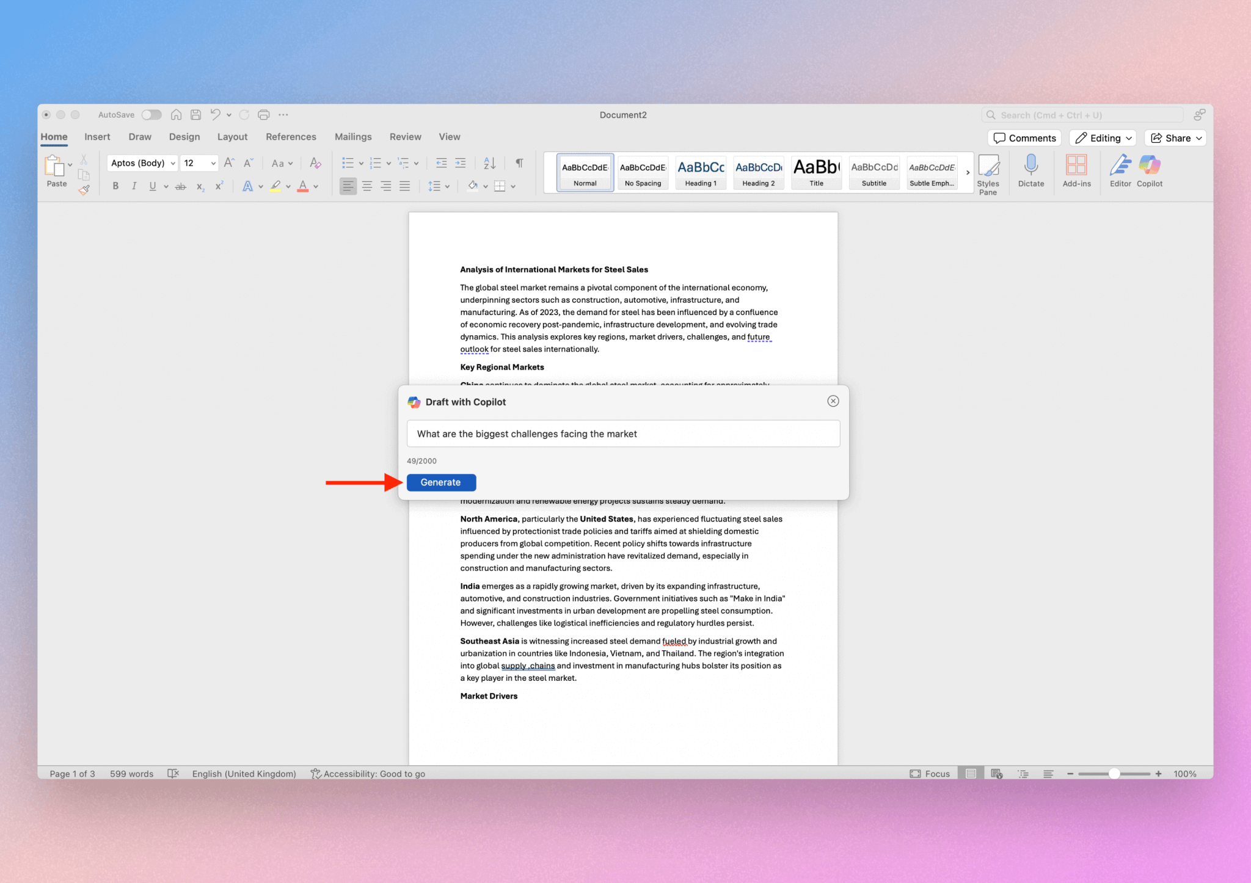The image size is (1251, 883).
Task: Open the Sort tool
Action: pos(489,162)
